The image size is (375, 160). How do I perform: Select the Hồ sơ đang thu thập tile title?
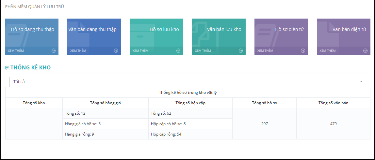point(33,29)
